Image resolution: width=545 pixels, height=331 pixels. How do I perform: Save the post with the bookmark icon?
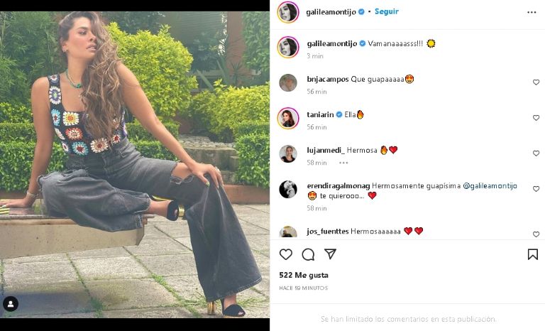[532, 254]
